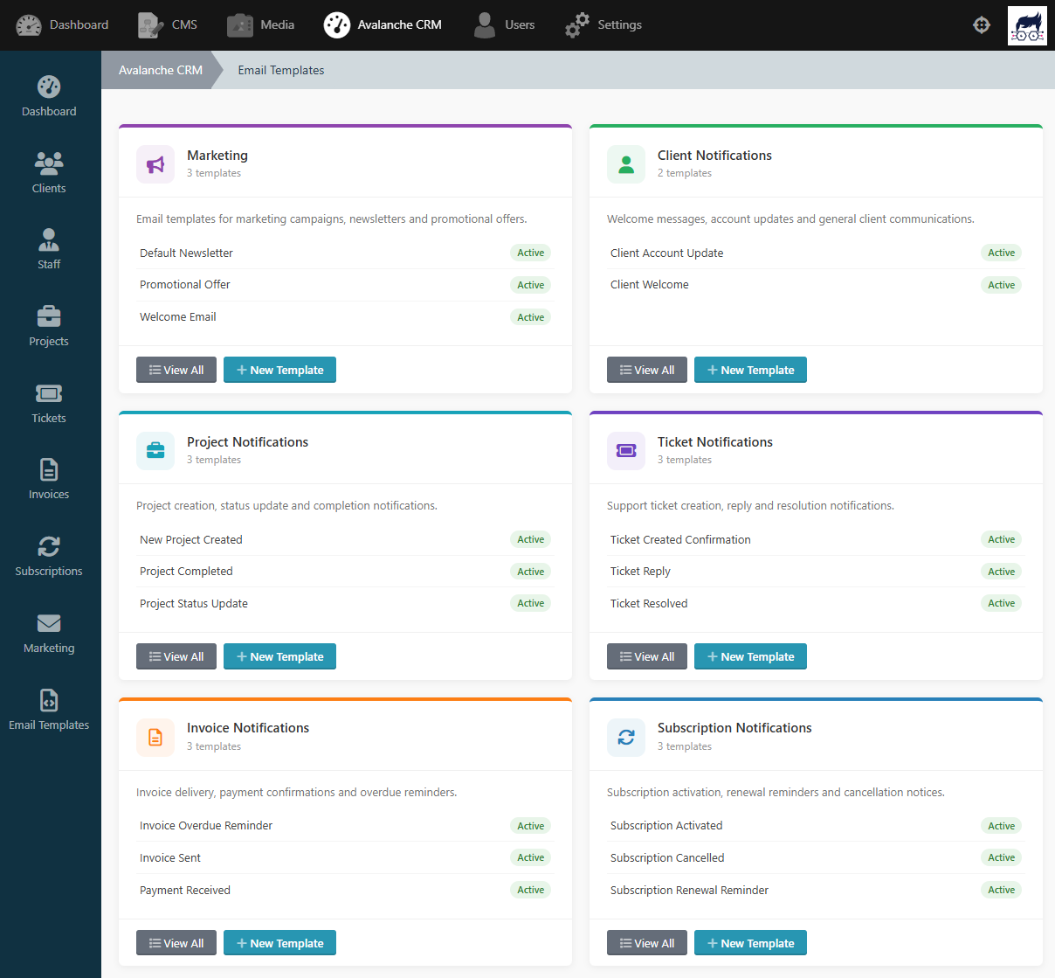1055x978 pixels.
Task: Click the refresh icon on Subscription Notifications
Action: (x=625, y=737)
